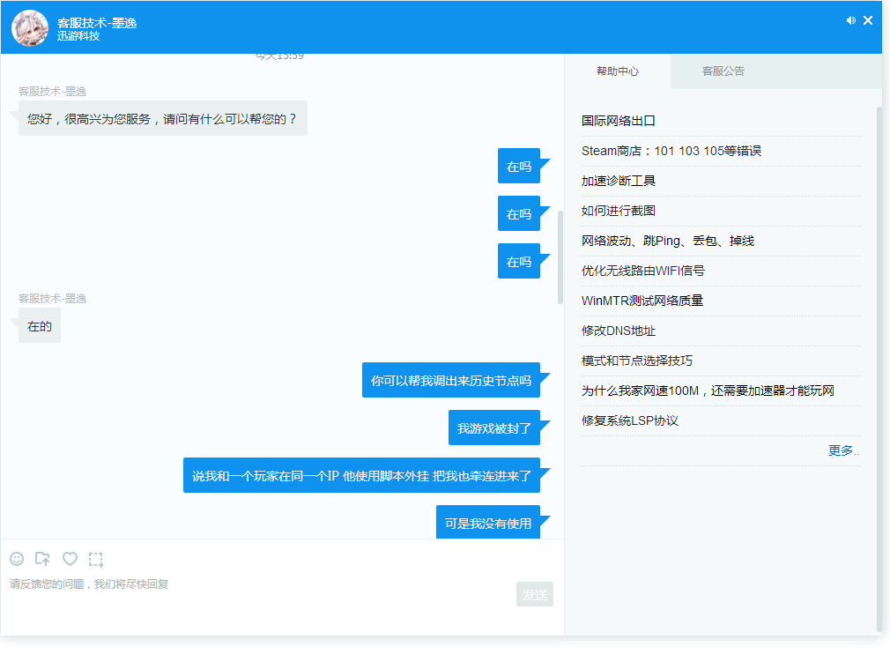The width and height of the screenshot is (890, 662).
Task: Click the screenshot capture icon
Action: tap(96, 559)
